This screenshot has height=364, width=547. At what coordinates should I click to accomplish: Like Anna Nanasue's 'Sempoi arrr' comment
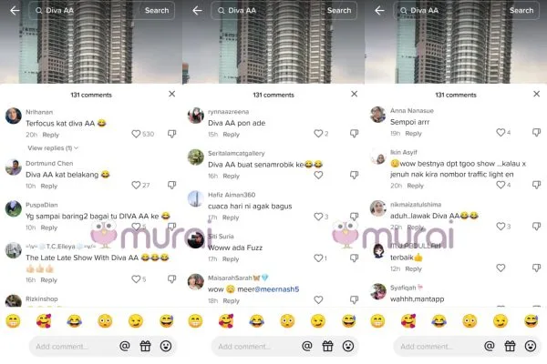pos(501,132)
